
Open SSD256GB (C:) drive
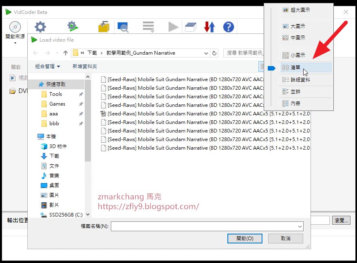coord(66,215)
